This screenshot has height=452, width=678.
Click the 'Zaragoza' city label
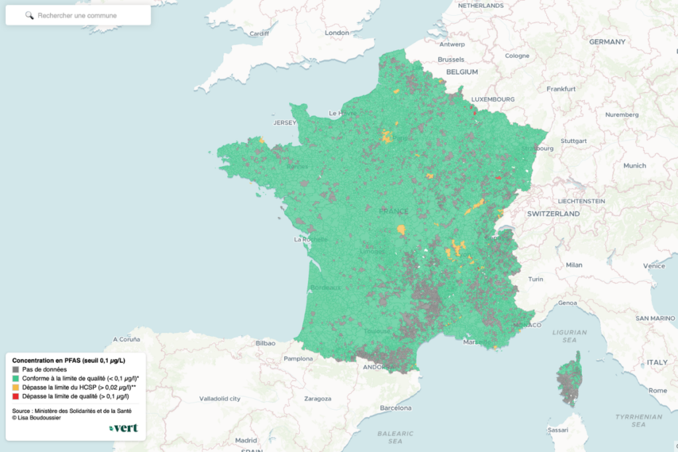click(318, 399)
